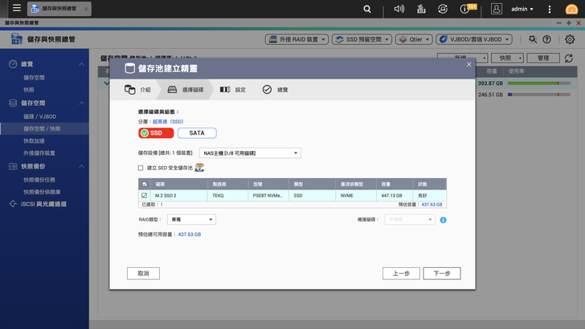This screenshot has width=585, height=329.
Task: Open the notifications info icon
Action: [464, 9]
